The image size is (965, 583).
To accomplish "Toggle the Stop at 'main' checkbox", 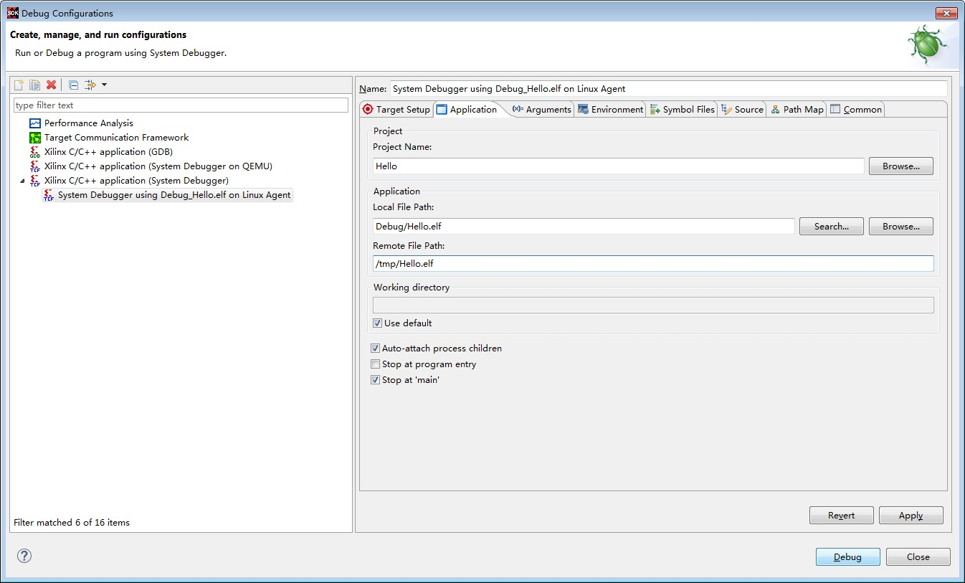I will [375, 380].
